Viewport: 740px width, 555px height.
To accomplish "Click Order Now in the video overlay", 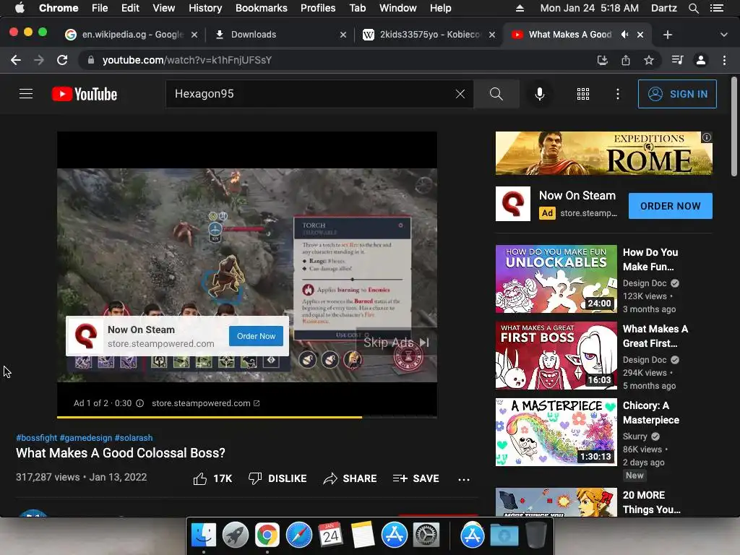I will [256, 336].
